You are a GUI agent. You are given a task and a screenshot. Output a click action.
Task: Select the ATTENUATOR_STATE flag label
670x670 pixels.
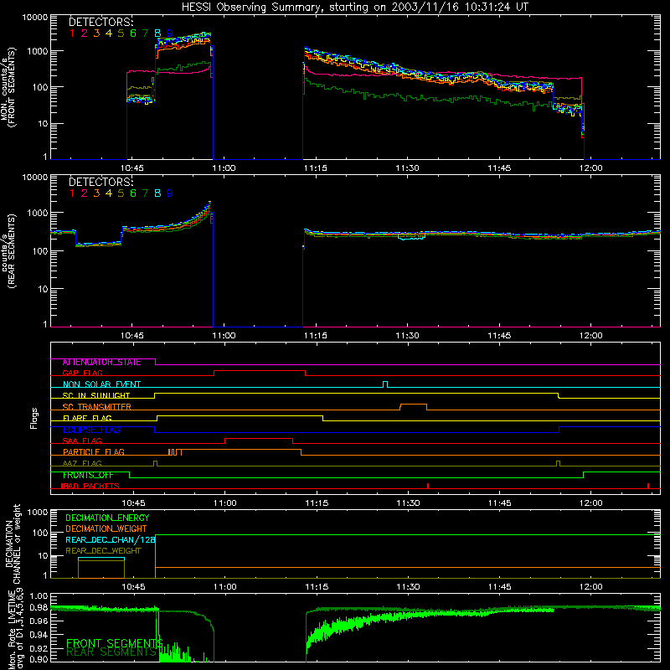coord(101,363)
